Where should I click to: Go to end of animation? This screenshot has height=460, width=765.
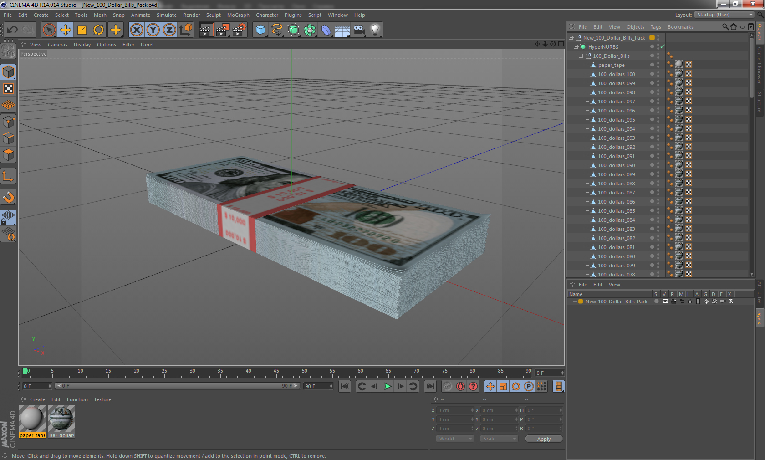(x=430, y=386)
